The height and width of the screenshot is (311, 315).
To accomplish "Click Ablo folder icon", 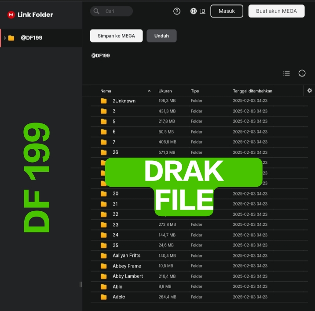I will (x=104, y=287).
